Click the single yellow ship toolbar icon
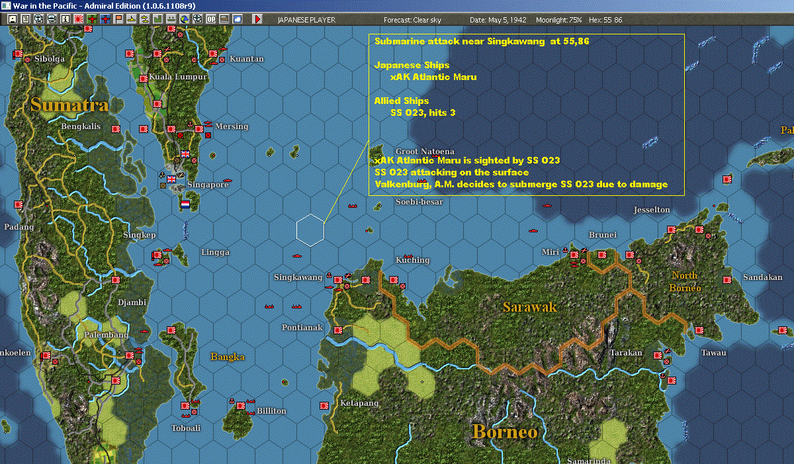Image resolution: width=794 pixels, height=464 pixels. click(x=132, y=19)
